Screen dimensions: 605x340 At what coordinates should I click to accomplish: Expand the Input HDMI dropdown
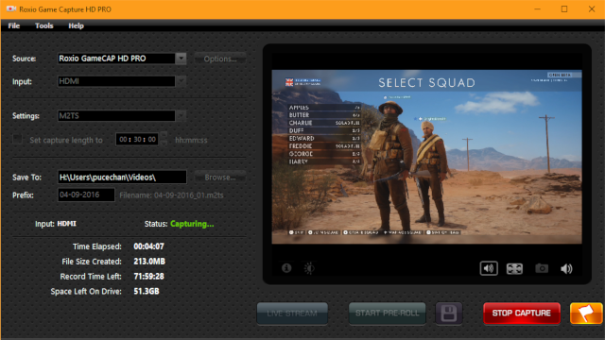point(181,81)
